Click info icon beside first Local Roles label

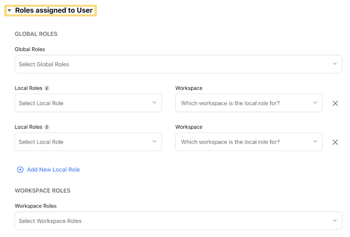[x=47, y=88]
